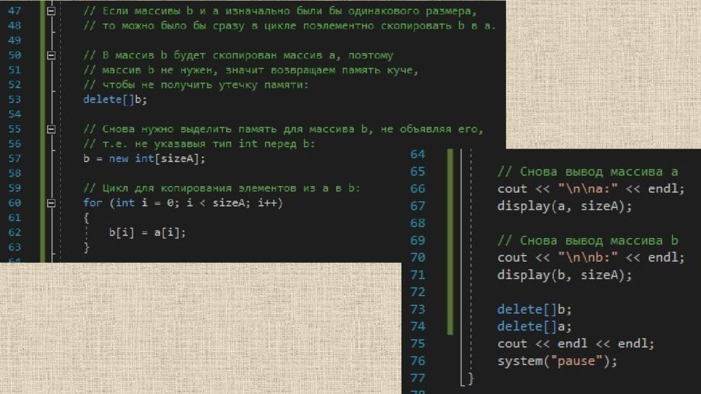
Task: Click line number 77 in the right gutter
Action: (418, 378)
